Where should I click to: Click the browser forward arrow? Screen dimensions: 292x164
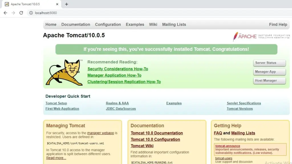coord(13,13)
